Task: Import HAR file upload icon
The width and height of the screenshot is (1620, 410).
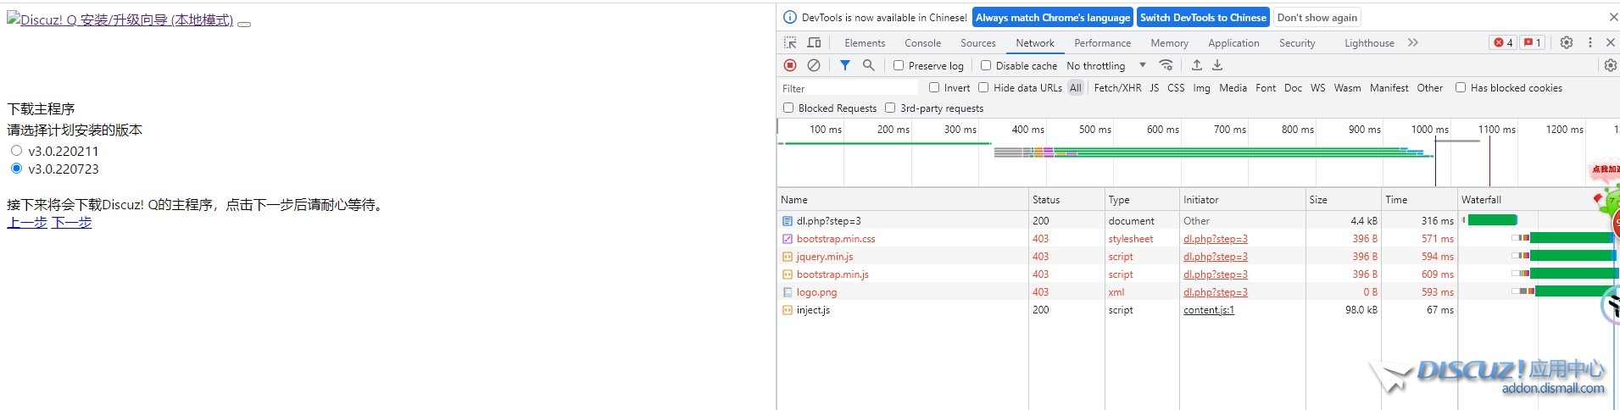Action: point(1197,65)
